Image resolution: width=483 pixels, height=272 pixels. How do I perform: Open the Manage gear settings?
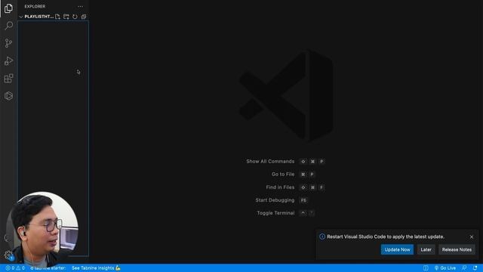8,255
